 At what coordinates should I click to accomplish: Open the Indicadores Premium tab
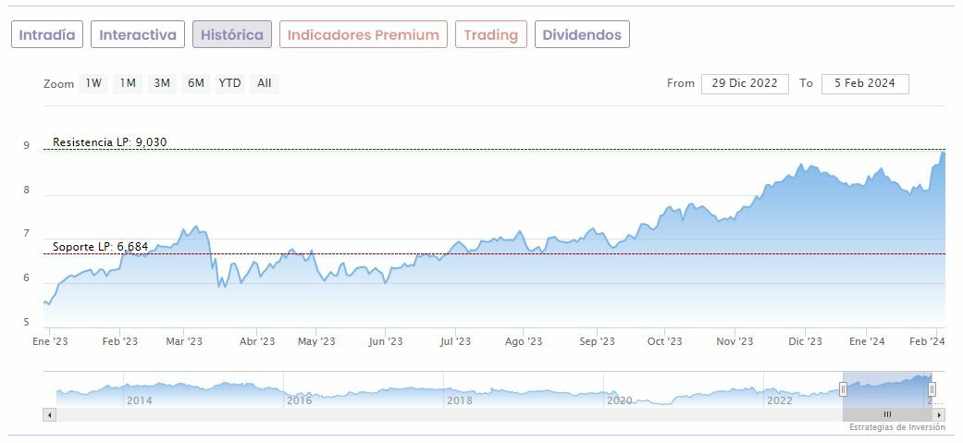pos(364,35)
